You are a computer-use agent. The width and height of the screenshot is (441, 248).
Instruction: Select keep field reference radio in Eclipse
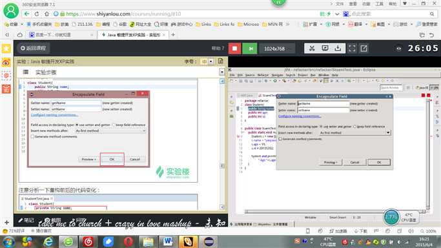click(354, 127)
